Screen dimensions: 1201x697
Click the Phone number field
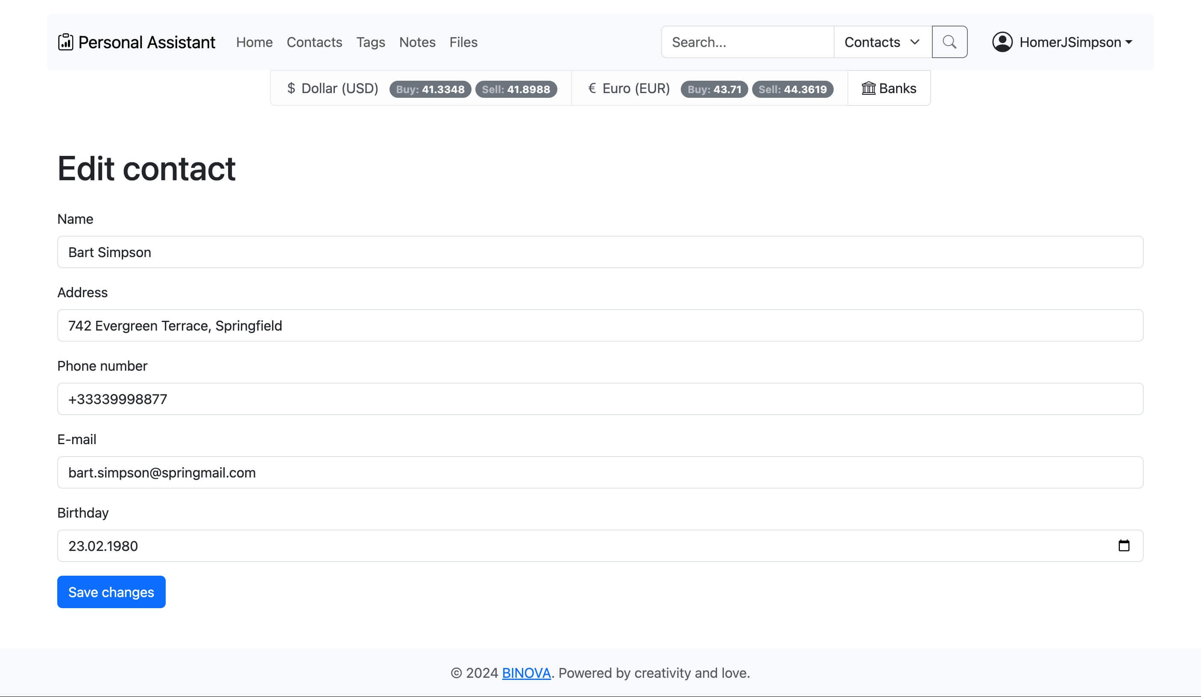coord(600,399)
